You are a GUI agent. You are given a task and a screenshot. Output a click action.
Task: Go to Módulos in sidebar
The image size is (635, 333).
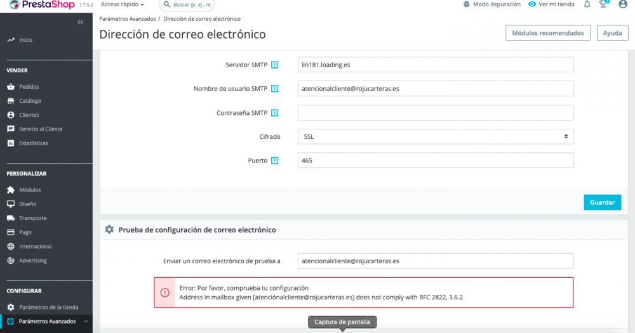pos(30,190)
